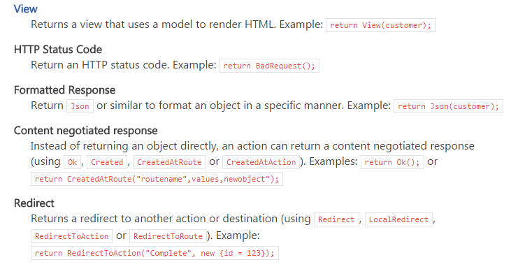Click the 'return CreatedAtRoute("routename"...' code line
This screenshot has height=276, width=511.
tap(157, 179)
